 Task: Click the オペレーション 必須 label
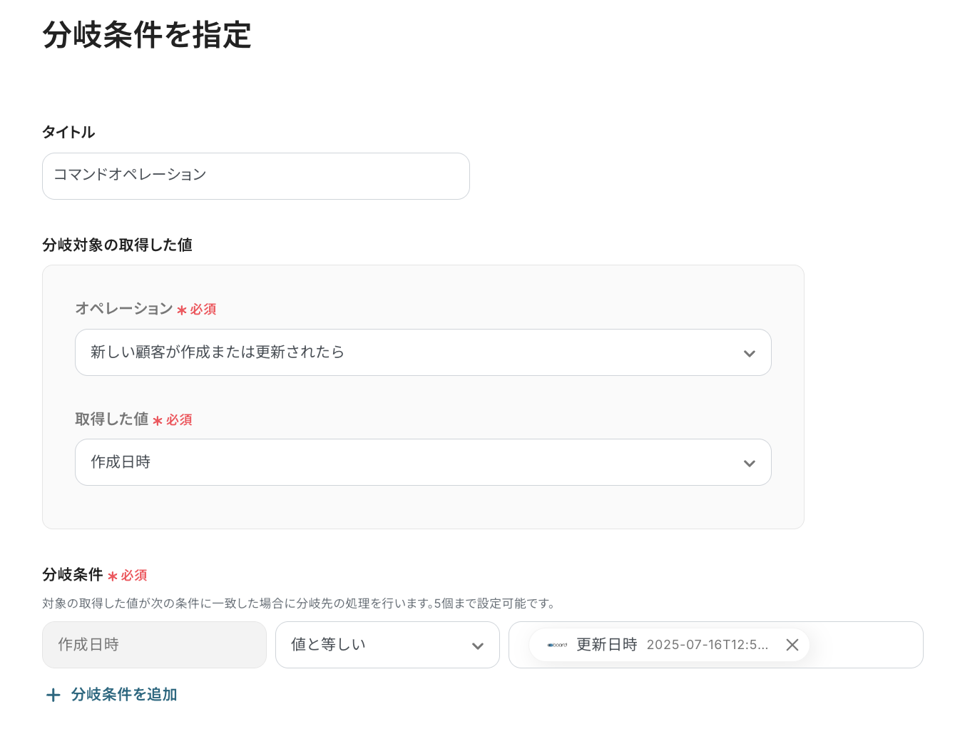pos(145,309)
